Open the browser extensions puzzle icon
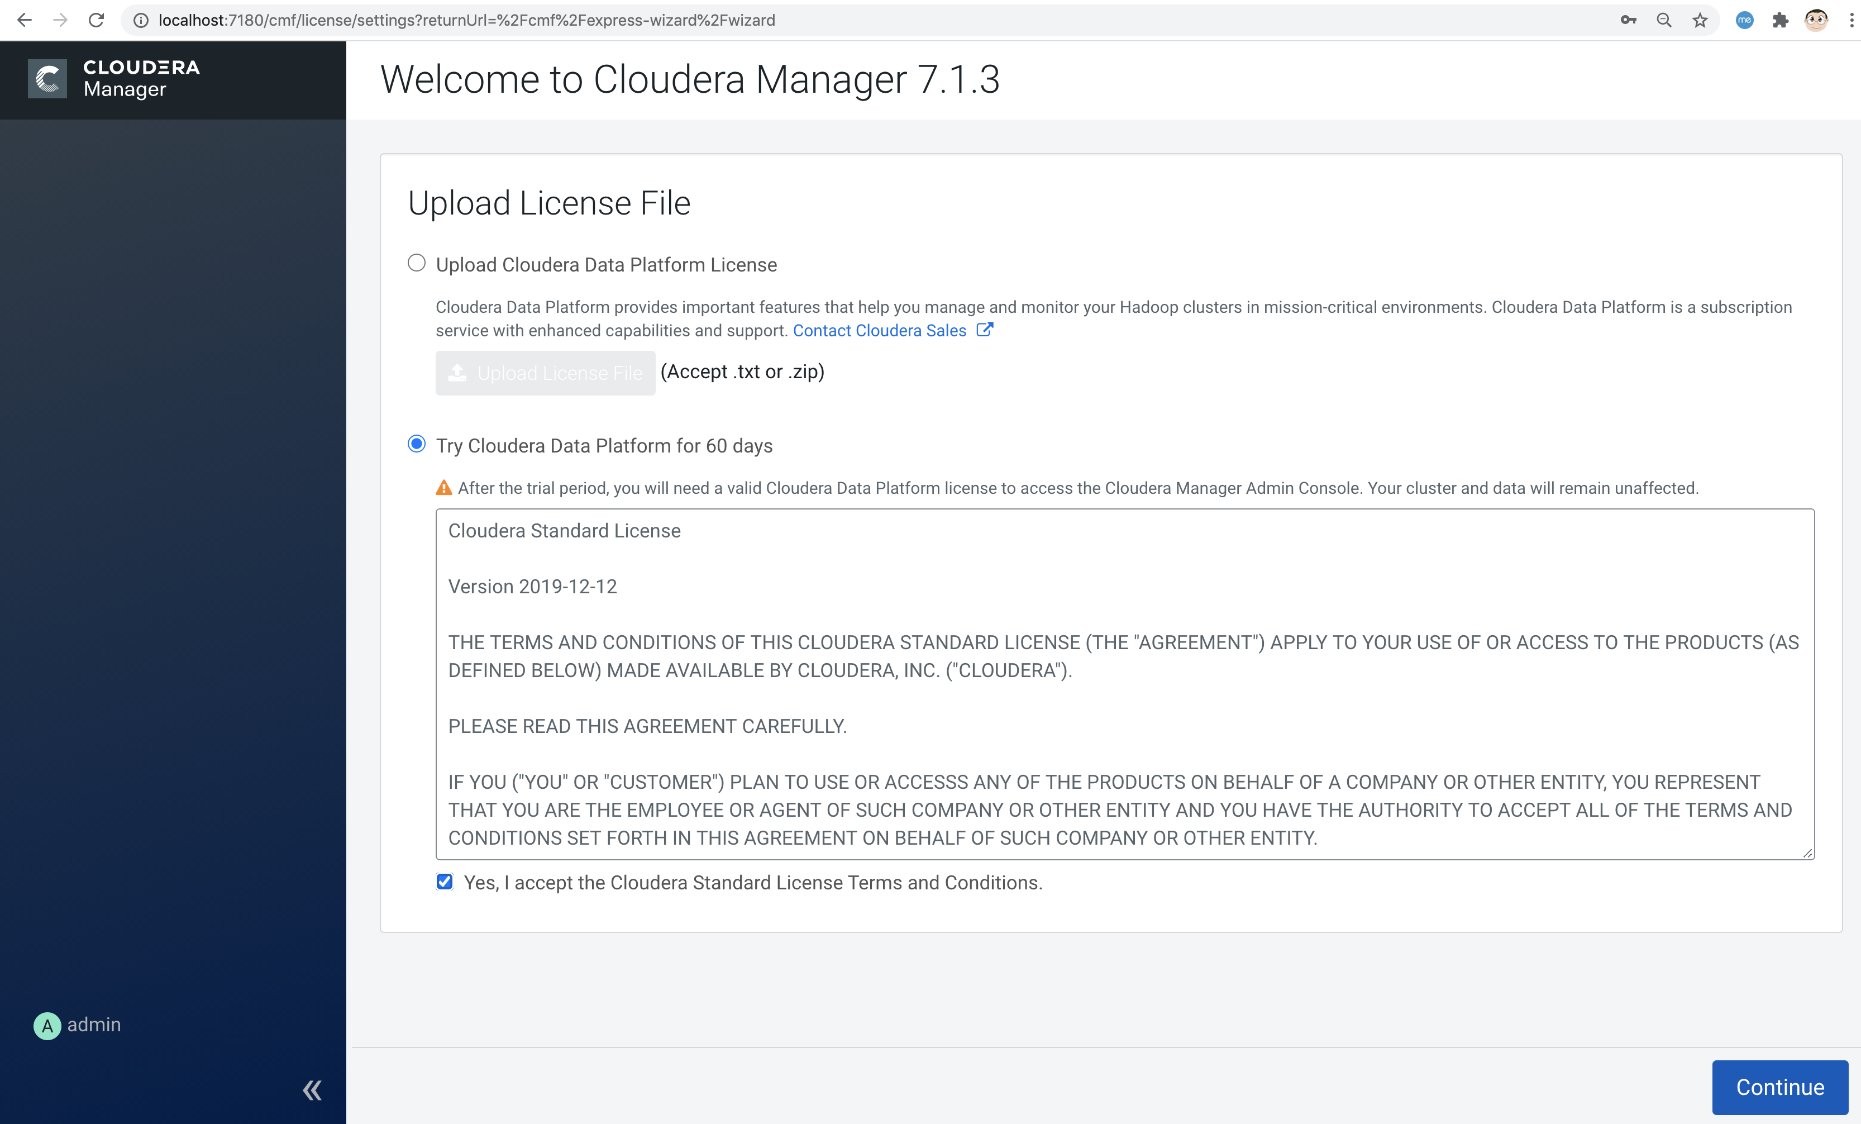Viewport: 1861px width, 1124px height. (1780, 21)
